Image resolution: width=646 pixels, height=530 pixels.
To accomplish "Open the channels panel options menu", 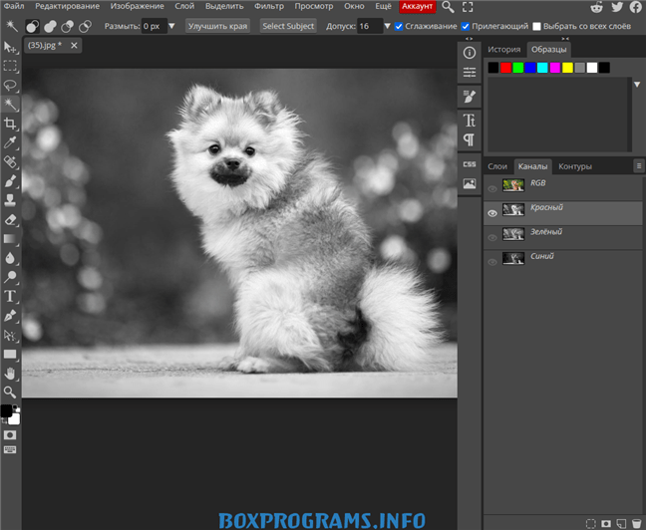I will click(x=639, y=166).
